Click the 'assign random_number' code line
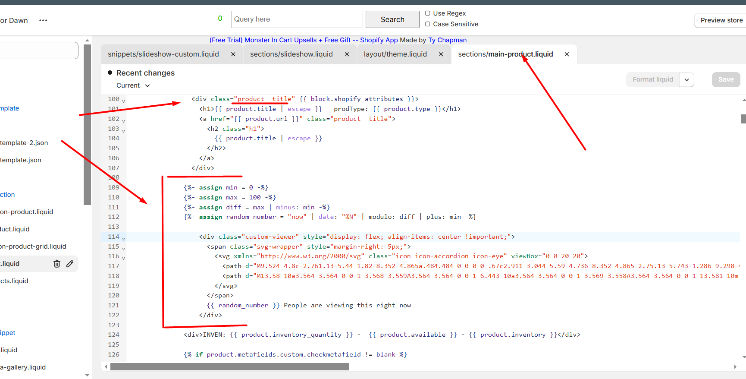 click(x=330, y=217)
